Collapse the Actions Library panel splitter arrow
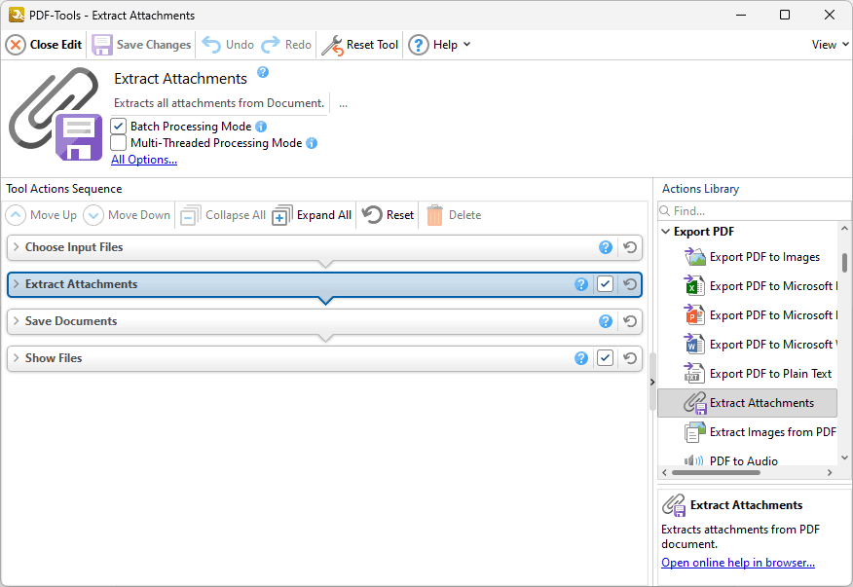Viewport: 853px width, 587px height. (652, 382)
